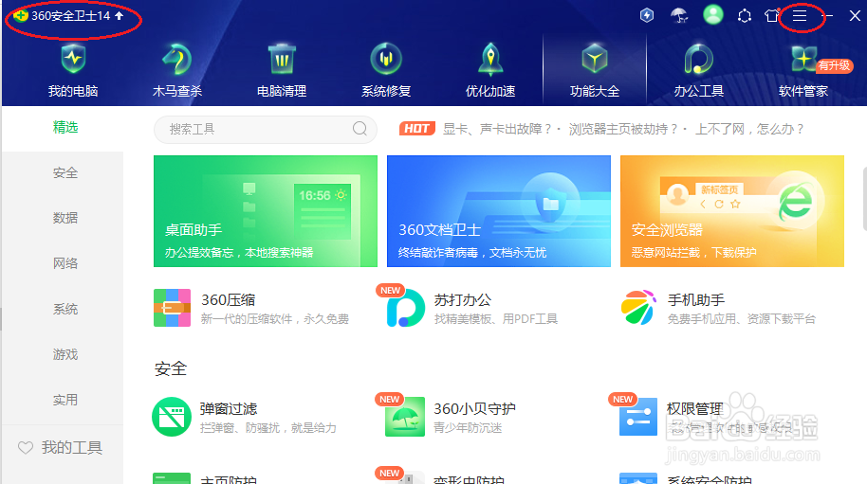
Task: Click the 苏打办公 icon
Action: coord(405,308)
